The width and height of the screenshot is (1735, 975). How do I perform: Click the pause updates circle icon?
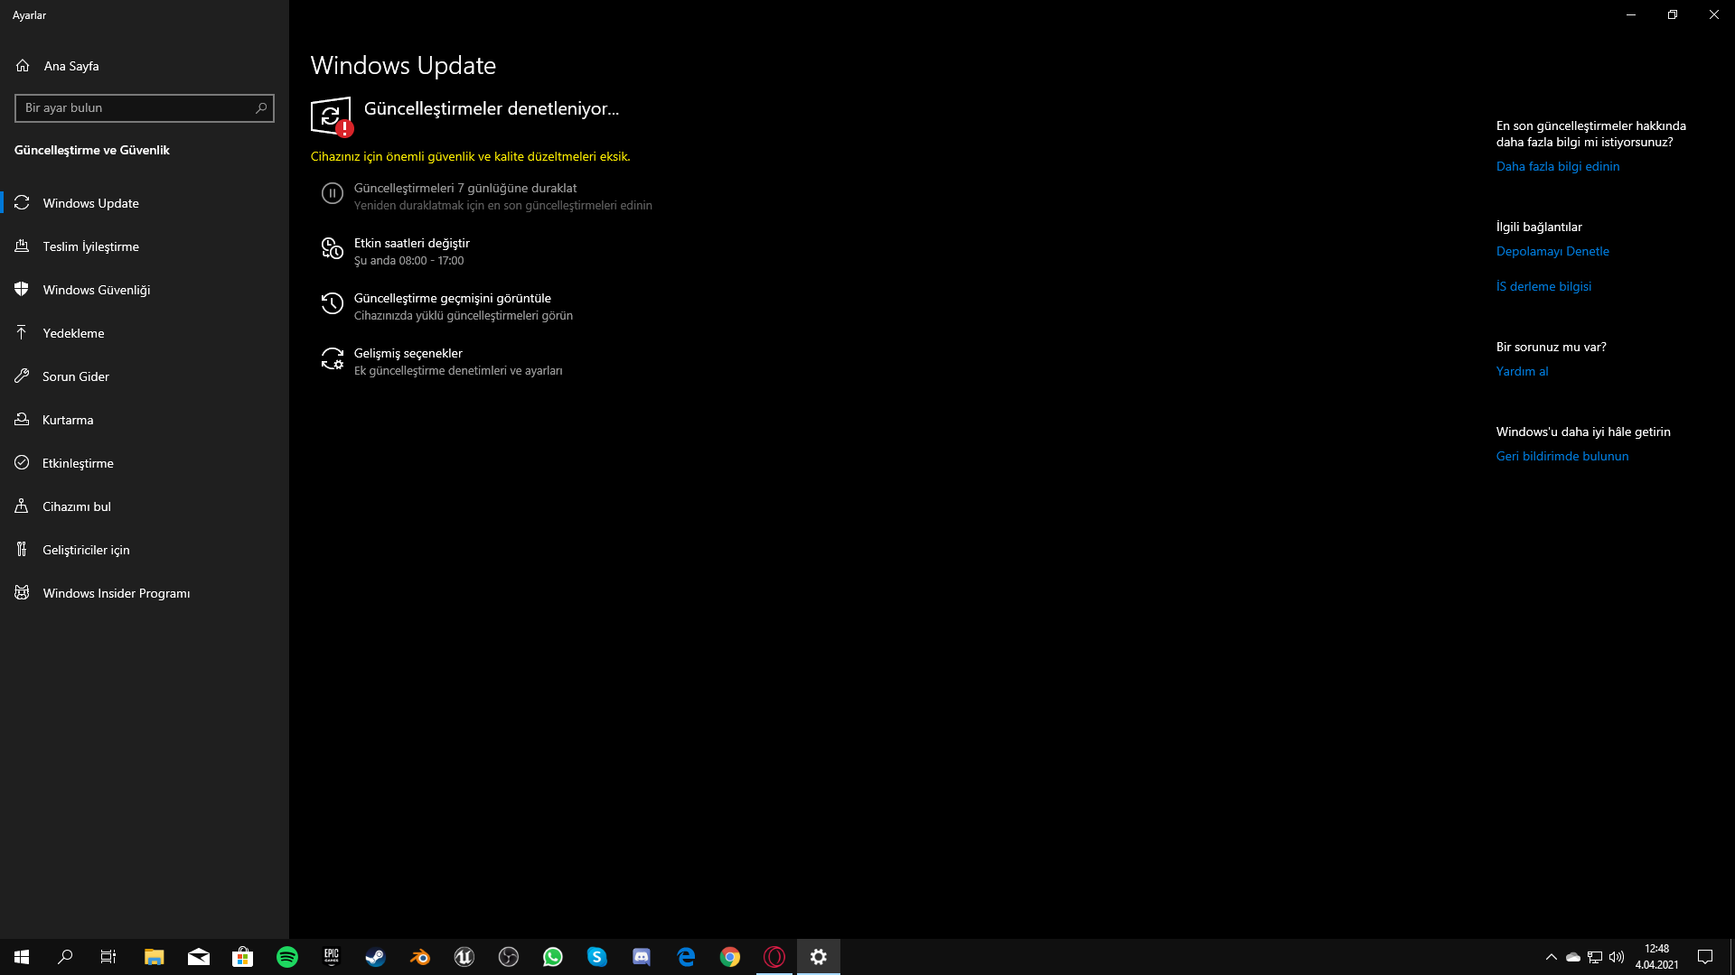coord(333,193)
